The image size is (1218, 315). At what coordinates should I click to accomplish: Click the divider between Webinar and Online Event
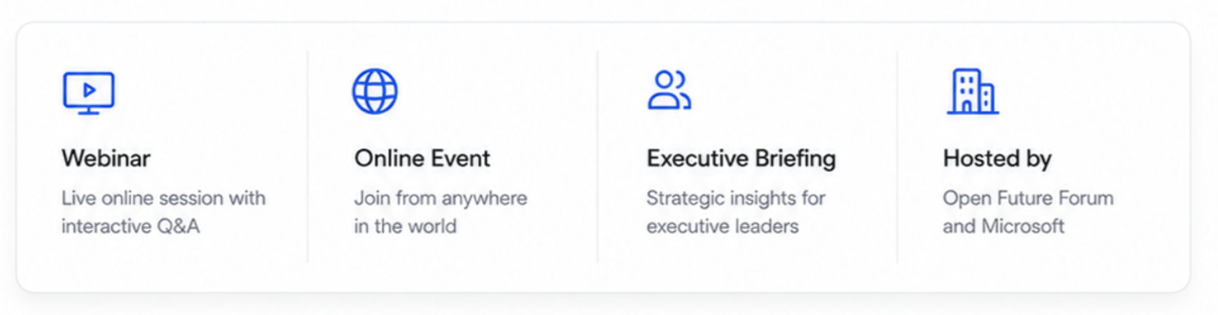click(x=308, y=157)
